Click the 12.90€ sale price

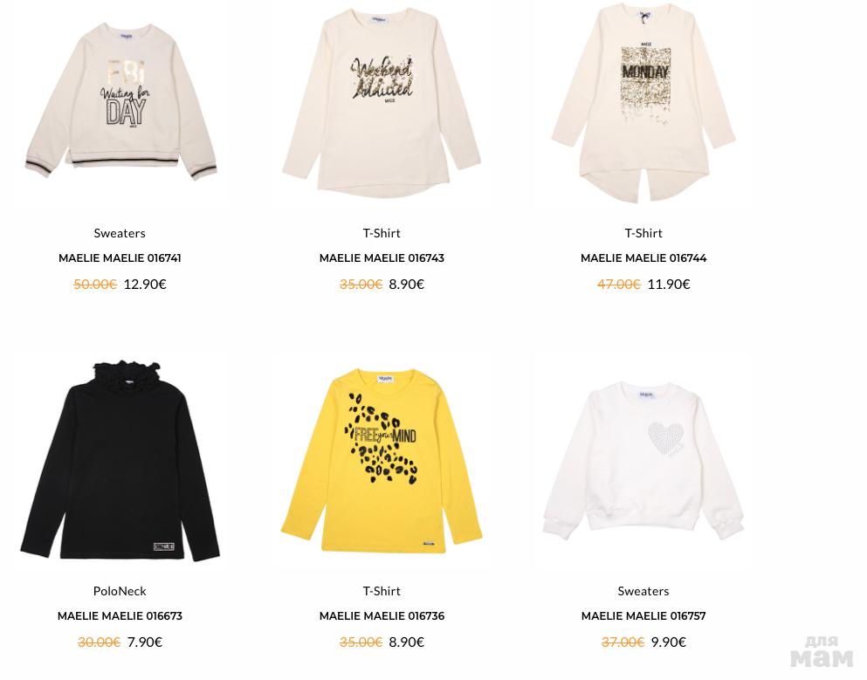tap(145, 285)
